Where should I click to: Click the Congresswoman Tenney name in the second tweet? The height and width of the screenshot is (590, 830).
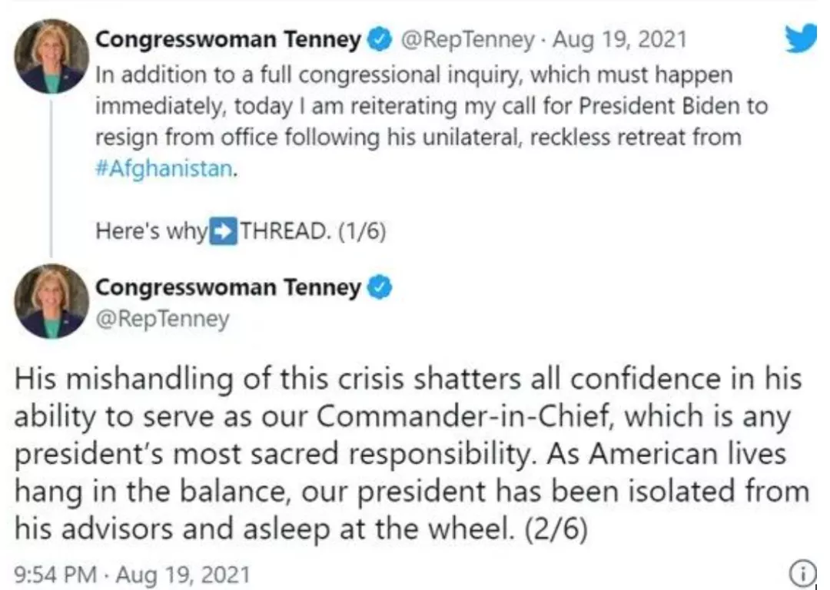(x=228, y=288)
